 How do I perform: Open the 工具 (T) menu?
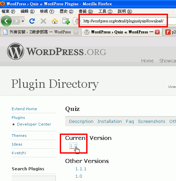point(105,11)
